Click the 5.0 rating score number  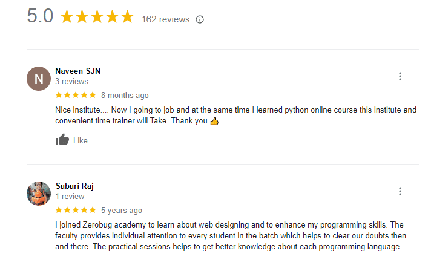[x=40, y=16]
